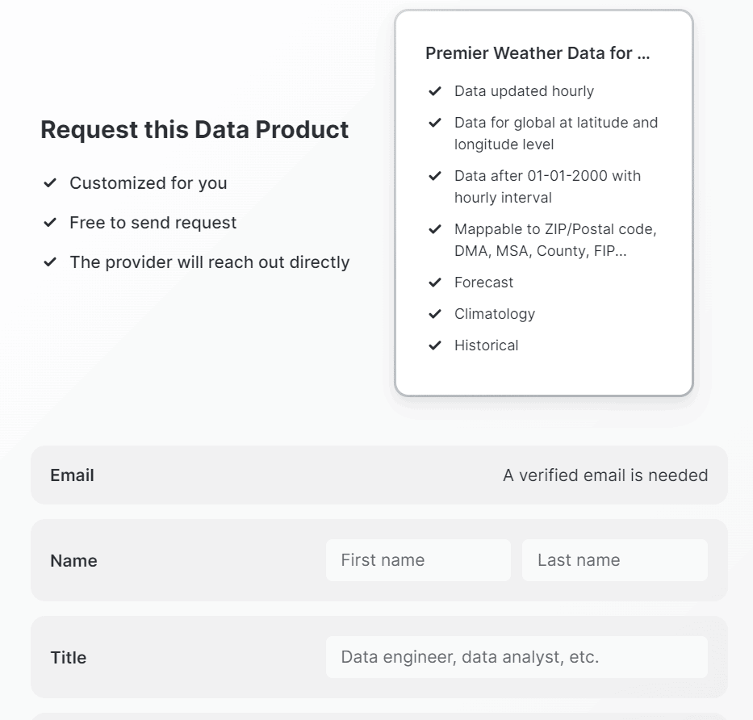Click the Title field with Data engineer placeholder
Screen dimensions: 753x720
pyautogui.click(x=517, y=657)
